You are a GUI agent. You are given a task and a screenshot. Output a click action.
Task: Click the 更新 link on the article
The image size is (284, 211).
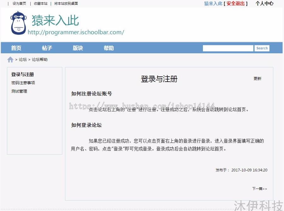(x=257, y=79)
